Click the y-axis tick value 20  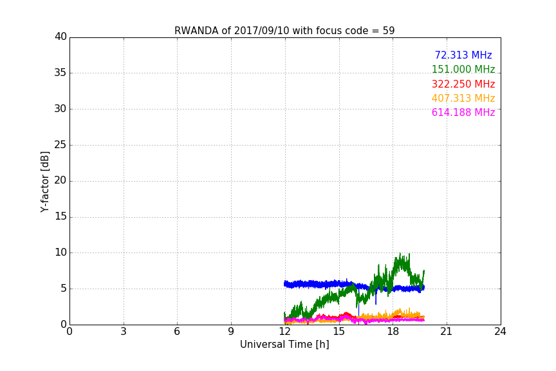[x=60, y=180]
